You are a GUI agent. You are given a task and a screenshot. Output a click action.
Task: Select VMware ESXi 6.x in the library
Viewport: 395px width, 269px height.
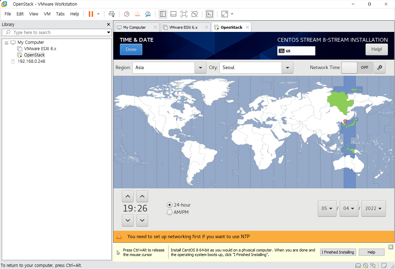[40, 48]
